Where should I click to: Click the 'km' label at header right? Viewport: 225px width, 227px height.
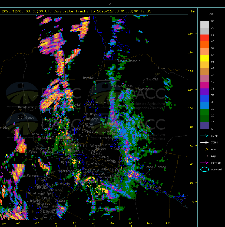pos(193,11)
